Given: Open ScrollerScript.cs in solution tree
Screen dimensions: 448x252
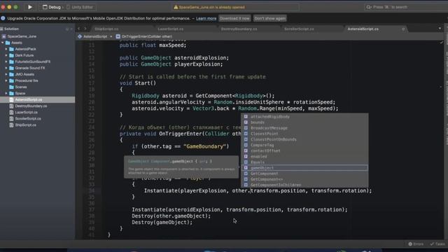Looking at the screenshot, I should pyautogui.click(x=28, y=118).
